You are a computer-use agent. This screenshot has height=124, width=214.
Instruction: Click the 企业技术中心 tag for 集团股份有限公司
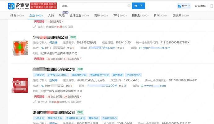(x=133, y=75)
